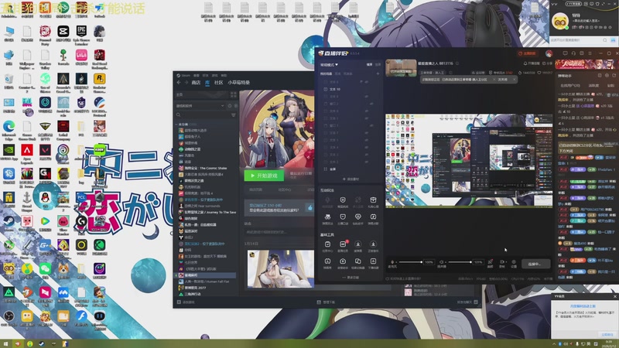
Task: Click the Steam library search field
Action: point(203,114)
